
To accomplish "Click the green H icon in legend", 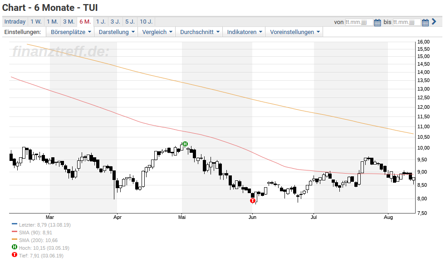I will click(15, 247).
